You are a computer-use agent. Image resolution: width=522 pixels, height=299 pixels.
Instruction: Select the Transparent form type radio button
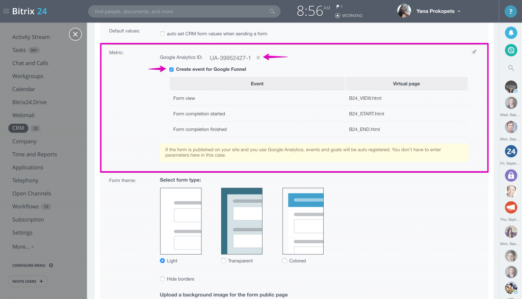click(x=223, y=261)
